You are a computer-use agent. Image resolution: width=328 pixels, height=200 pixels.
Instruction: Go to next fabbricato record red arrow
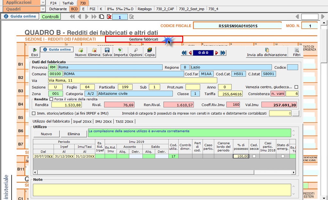[x=217, y=53]
